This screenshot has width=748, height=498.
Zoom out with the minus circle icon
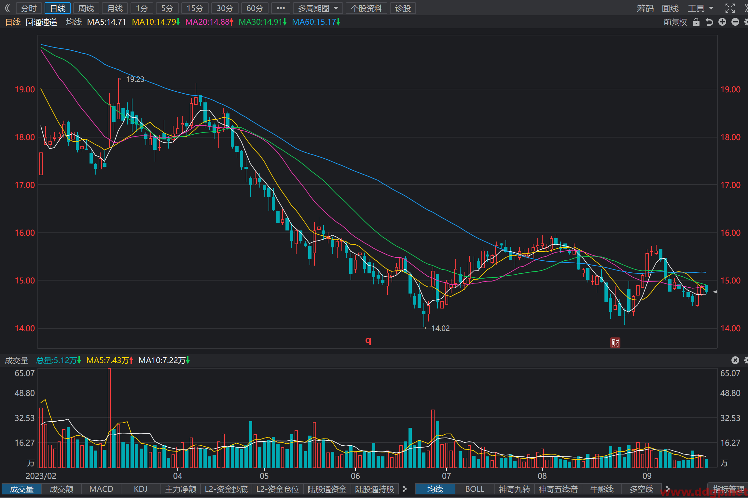(x=735, y=22)
